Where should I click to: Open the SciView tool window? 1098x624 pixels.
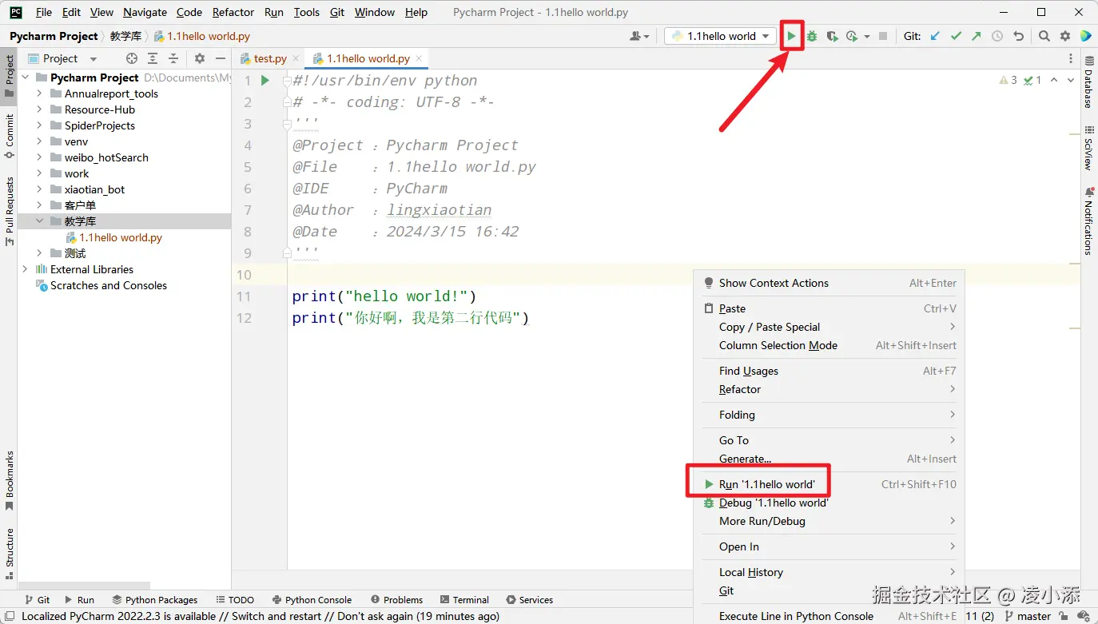(1089, 148)
